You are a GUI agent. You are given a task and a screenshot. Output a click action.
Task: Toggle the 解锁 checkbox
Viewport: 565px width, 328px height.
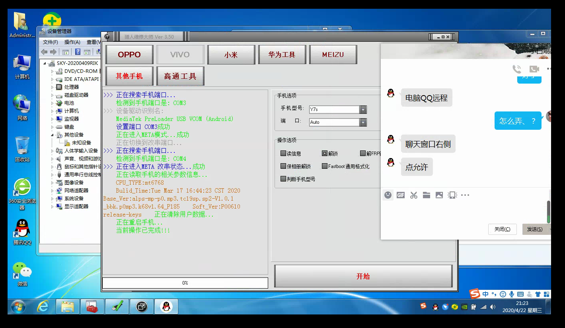[325, 154]
